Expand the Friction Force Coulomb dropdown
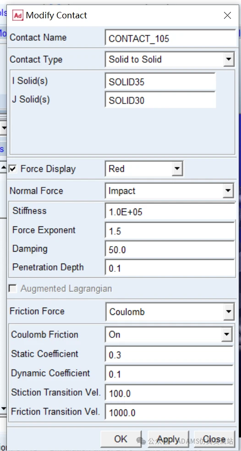Screen dimensions: 241x451 (x=229, y=312)
